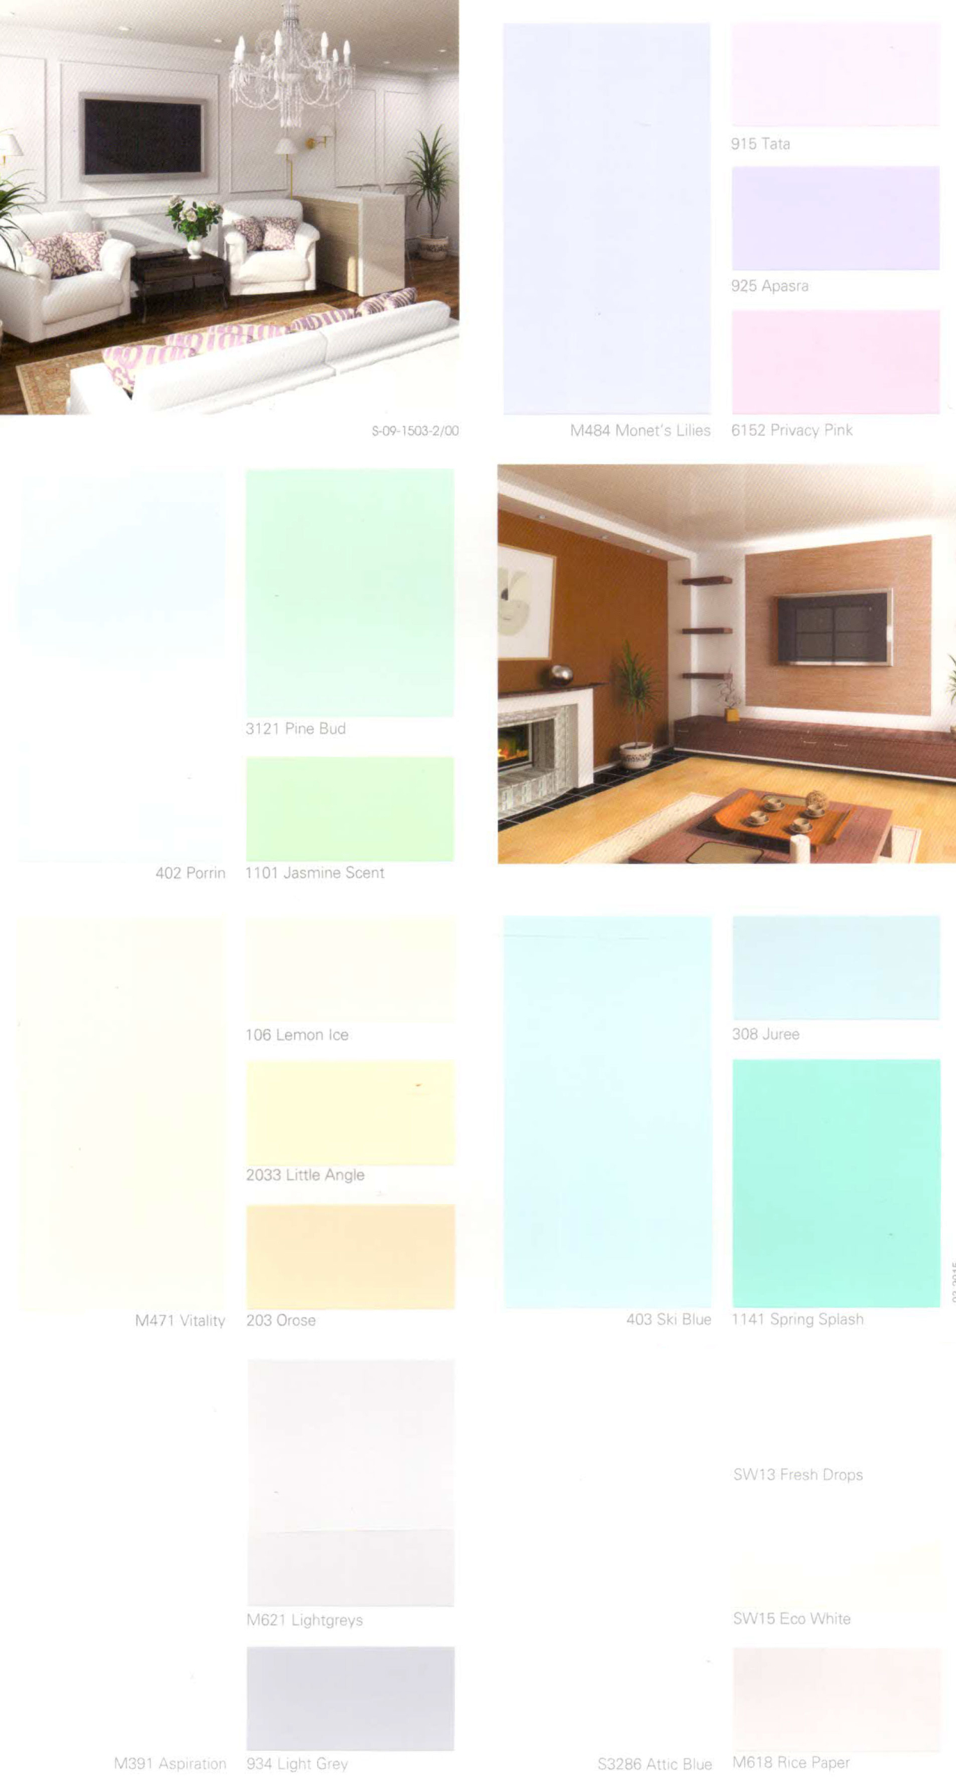This screenshot has width=956, height=1785.
Task: Click the S-09-1503-2/00 reference code
Action: coord(415,431)
